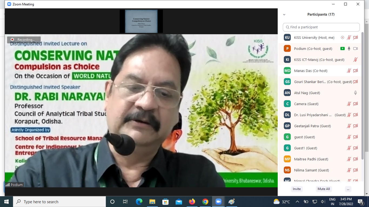Click the NS avatar of Nilima Samant
This screenshot has height=207, width=369.
[x=287, y=170]
